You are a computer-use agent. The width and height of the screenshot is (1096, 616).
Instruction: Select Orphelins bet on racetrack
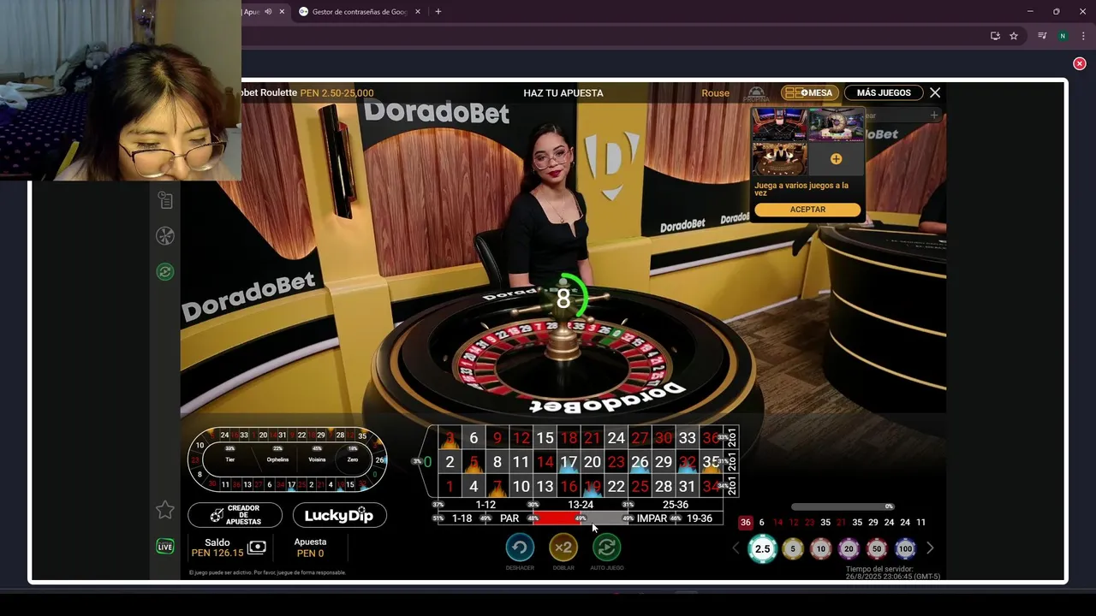277,459
